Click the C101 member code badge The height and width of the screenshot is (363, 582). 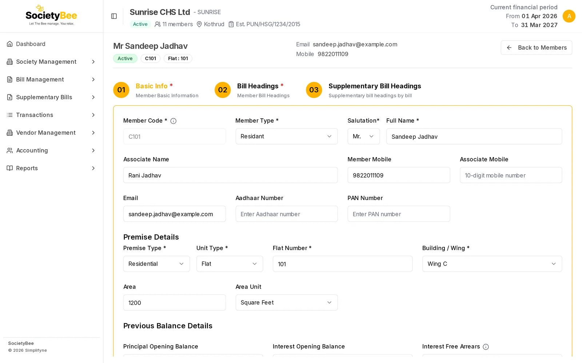(151, 58)
